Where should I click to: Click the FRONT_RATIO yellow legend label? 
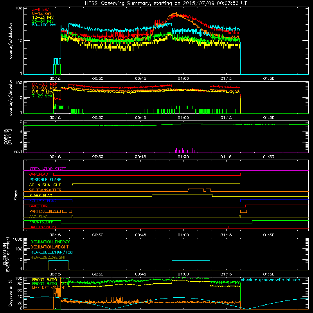click(x=45, y=280)
